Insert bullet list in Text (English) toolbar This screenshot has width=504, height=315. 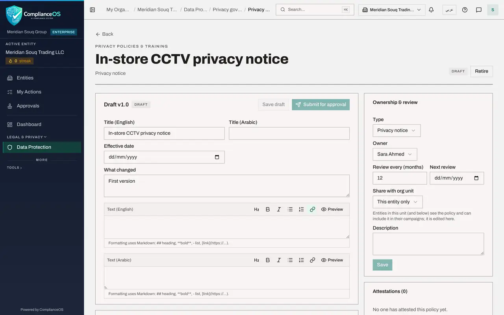(290, 209)
